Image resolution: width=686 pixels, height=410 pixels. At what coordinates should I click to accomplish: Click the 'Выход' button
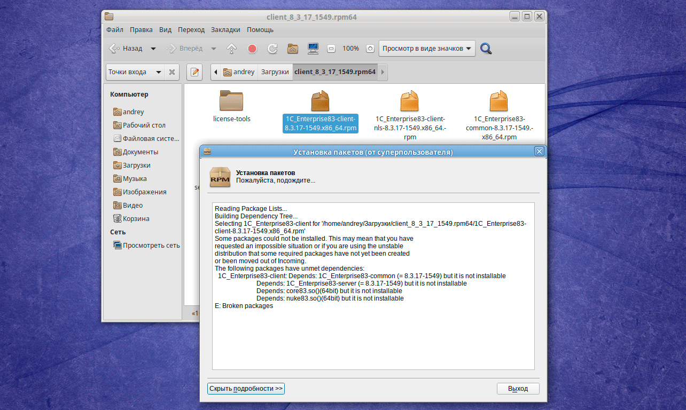point(518,389)
